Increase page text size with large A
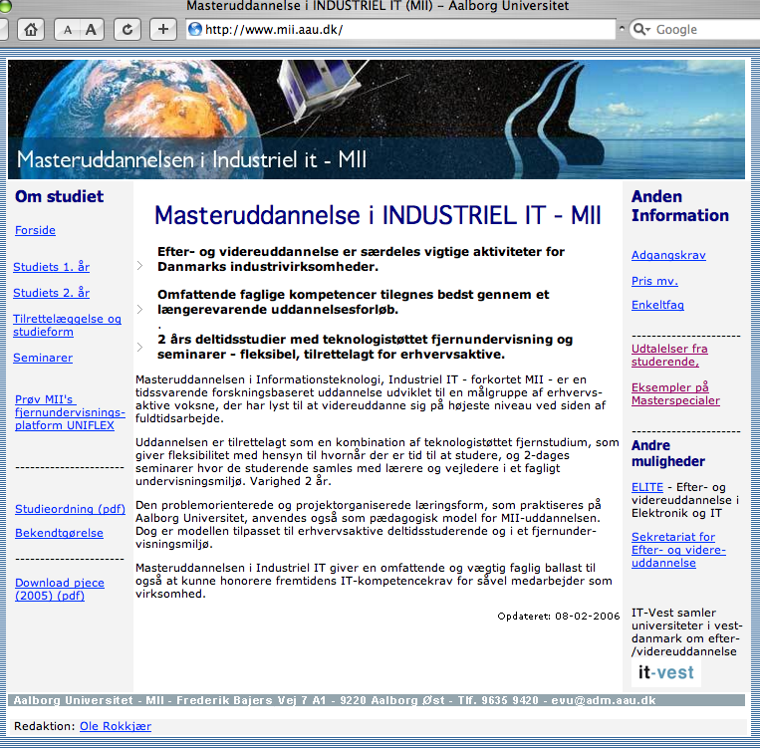Image resolution: width=760 pixels, height=749 pixels. coord(91,30)
